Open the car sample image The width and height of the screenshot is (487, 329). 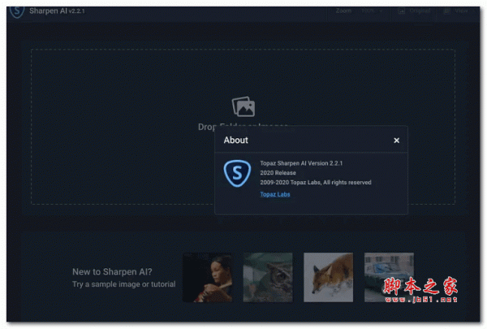click(389, 277)
